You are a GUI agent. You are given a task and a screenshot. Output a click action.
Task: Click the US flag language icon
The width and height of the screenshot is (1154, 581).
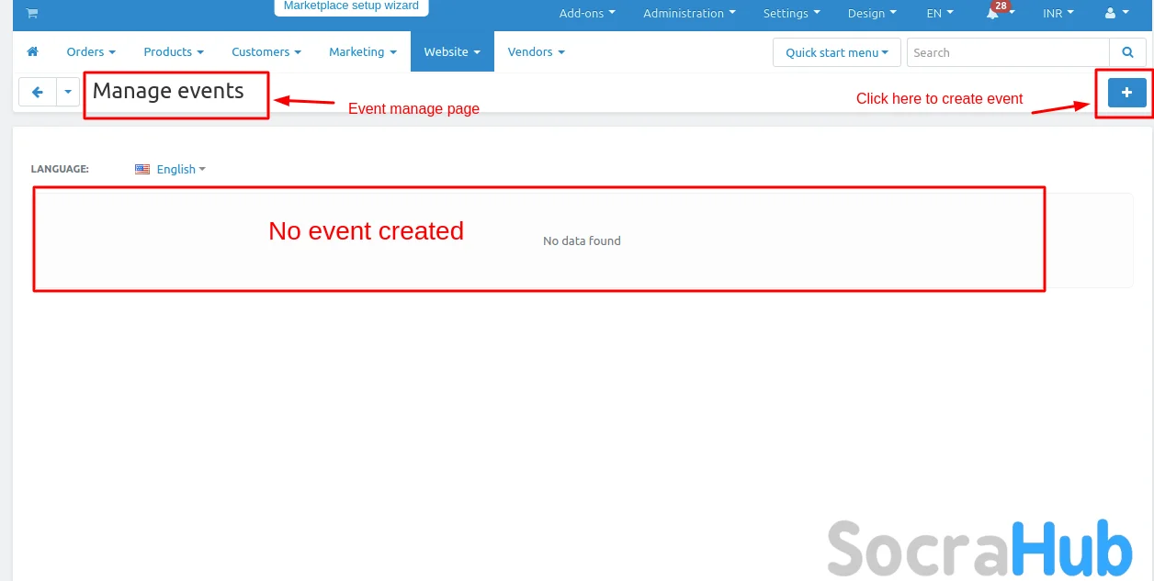tap(142, 170)
